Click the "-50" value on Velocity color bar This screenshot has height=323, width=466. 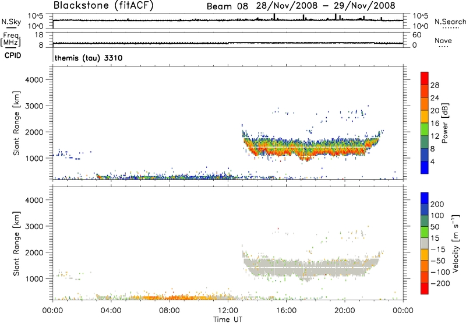click(x=438, y=261)
